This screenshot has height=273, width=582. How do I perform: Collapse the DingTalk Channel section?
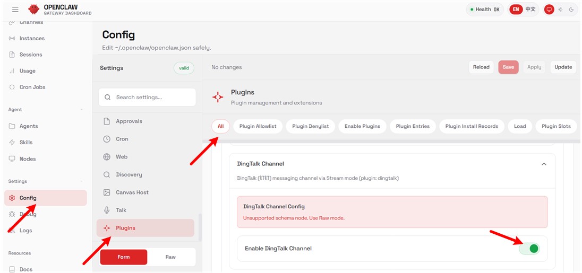click(x=544, y=164)
